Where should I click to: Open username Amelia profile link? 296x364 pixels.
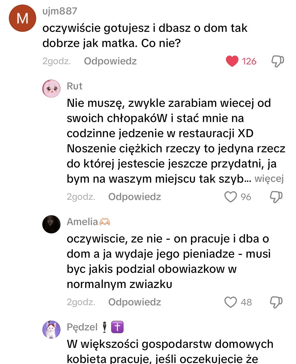[82, 222]
